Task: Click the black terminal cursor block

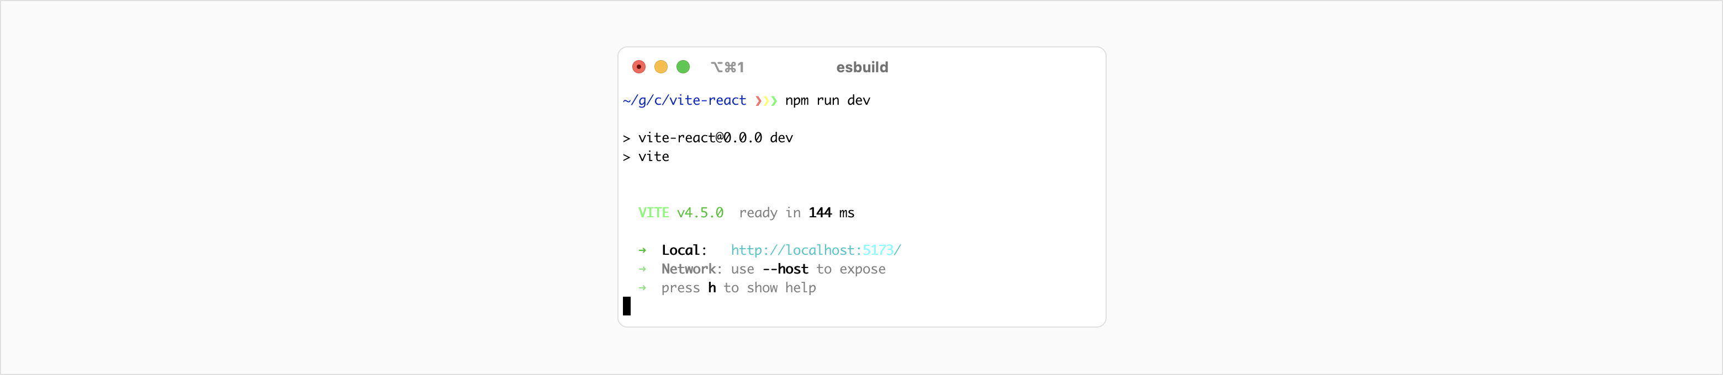Action: (627, 306)
